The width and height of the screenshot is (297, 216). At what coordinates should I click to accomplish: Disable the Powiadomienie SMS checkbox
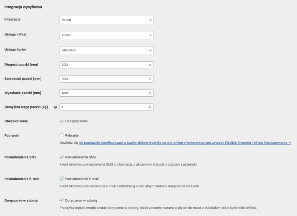point(62,157)
